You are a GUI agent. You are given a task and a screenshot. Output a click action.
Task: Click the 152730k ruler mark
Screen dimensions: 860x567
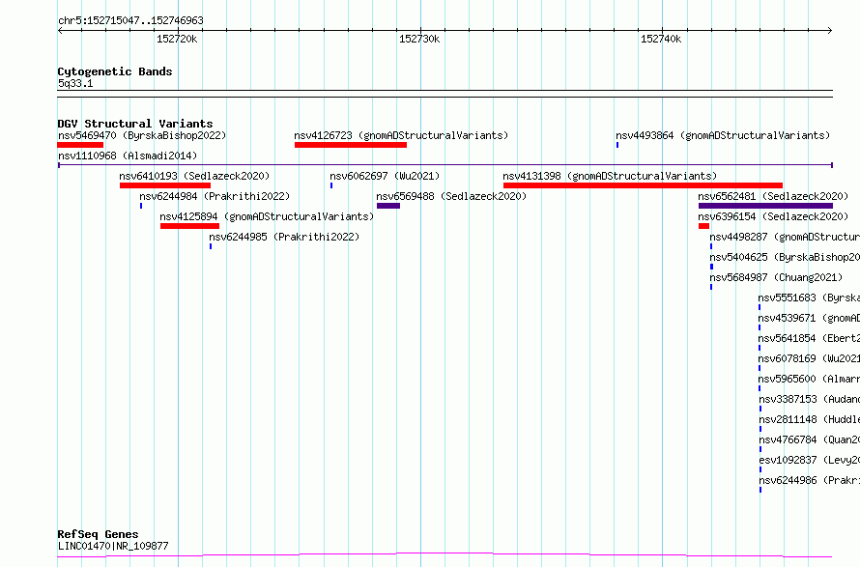click(419, 39)
